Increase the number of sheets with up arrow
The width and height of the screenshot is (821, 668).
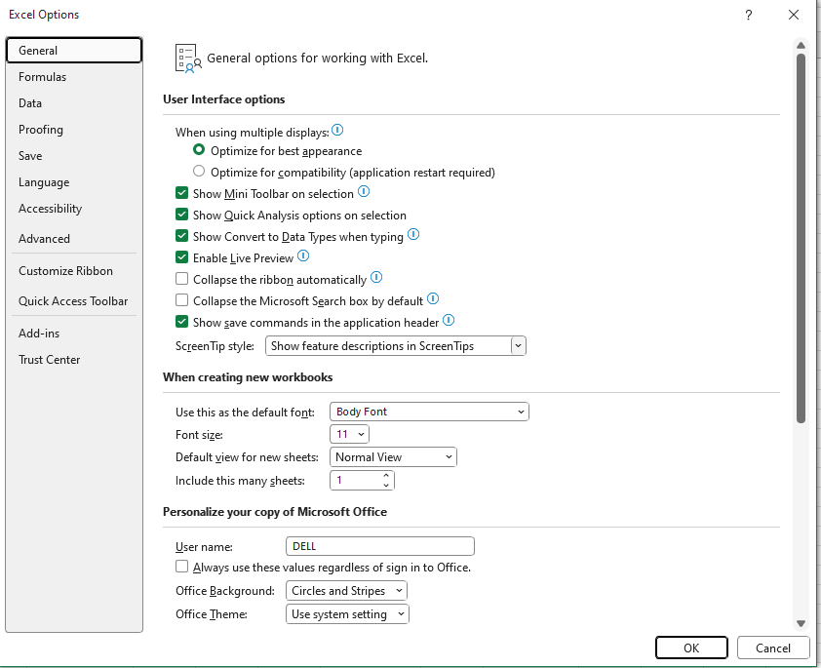(386, 475)
